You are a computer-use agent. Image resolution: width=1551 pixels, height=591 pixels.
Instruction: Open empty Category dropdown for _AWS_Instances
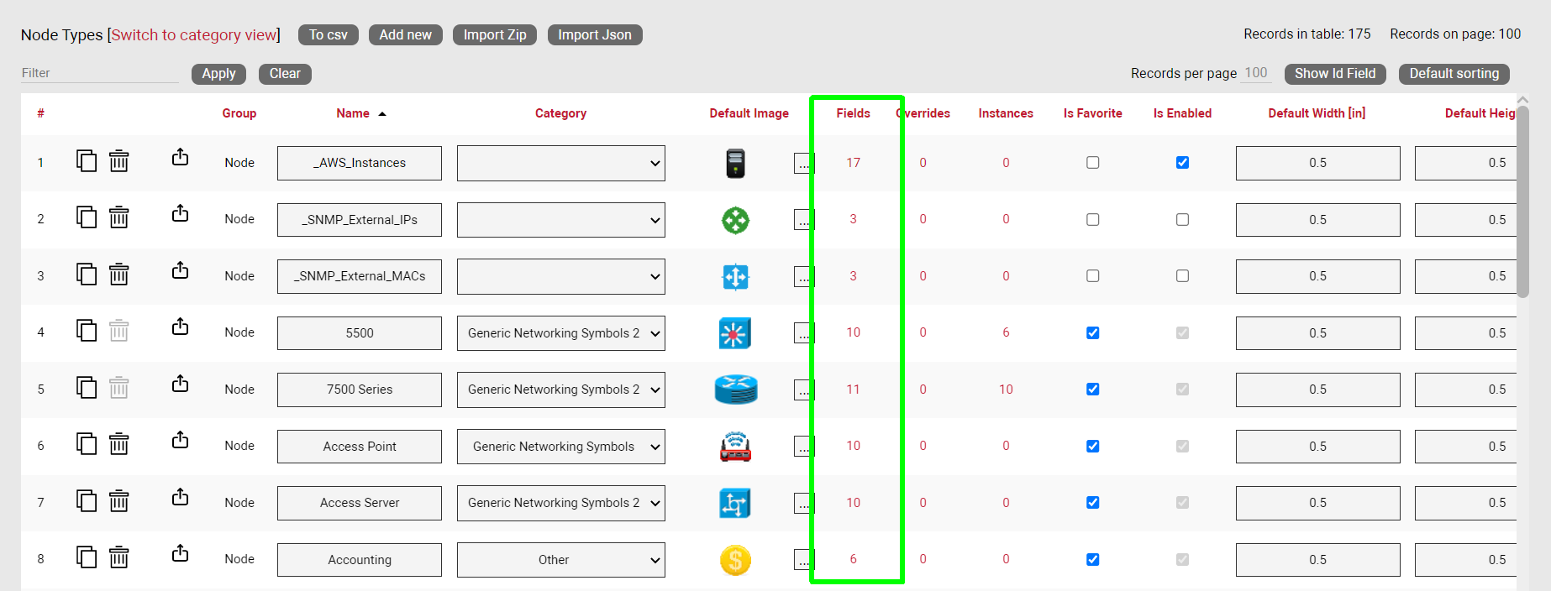pos(560,163)
